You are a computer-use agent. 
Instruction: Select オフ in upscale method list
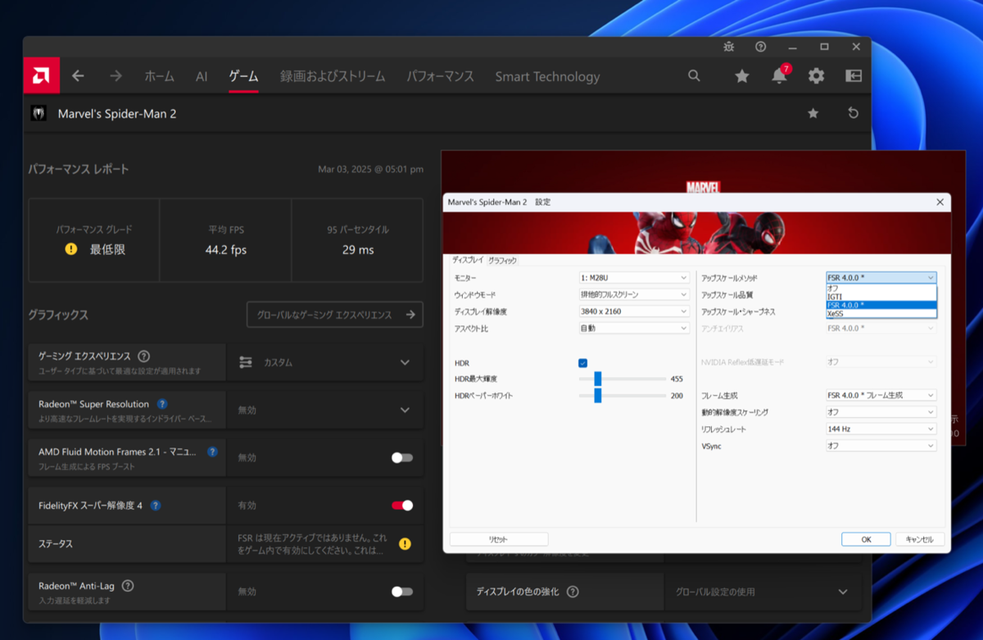[881, 288]
